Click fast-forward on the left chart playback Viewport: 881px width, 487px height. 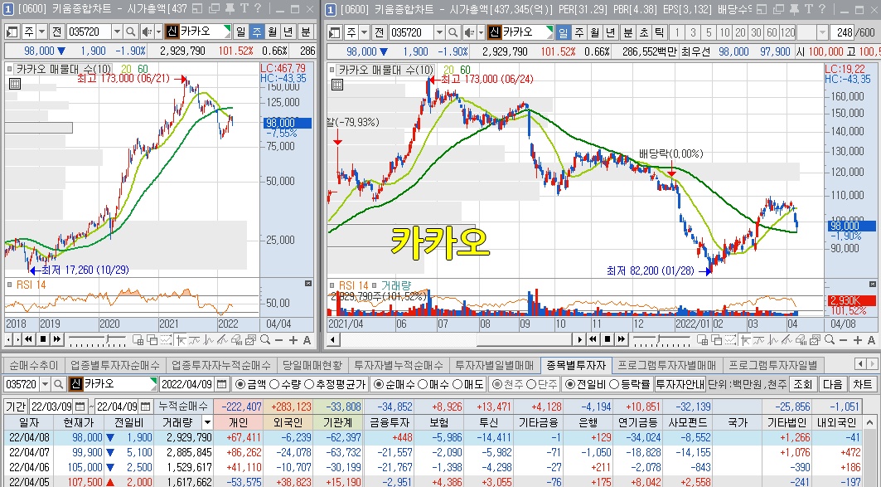(x=56, y=339)
